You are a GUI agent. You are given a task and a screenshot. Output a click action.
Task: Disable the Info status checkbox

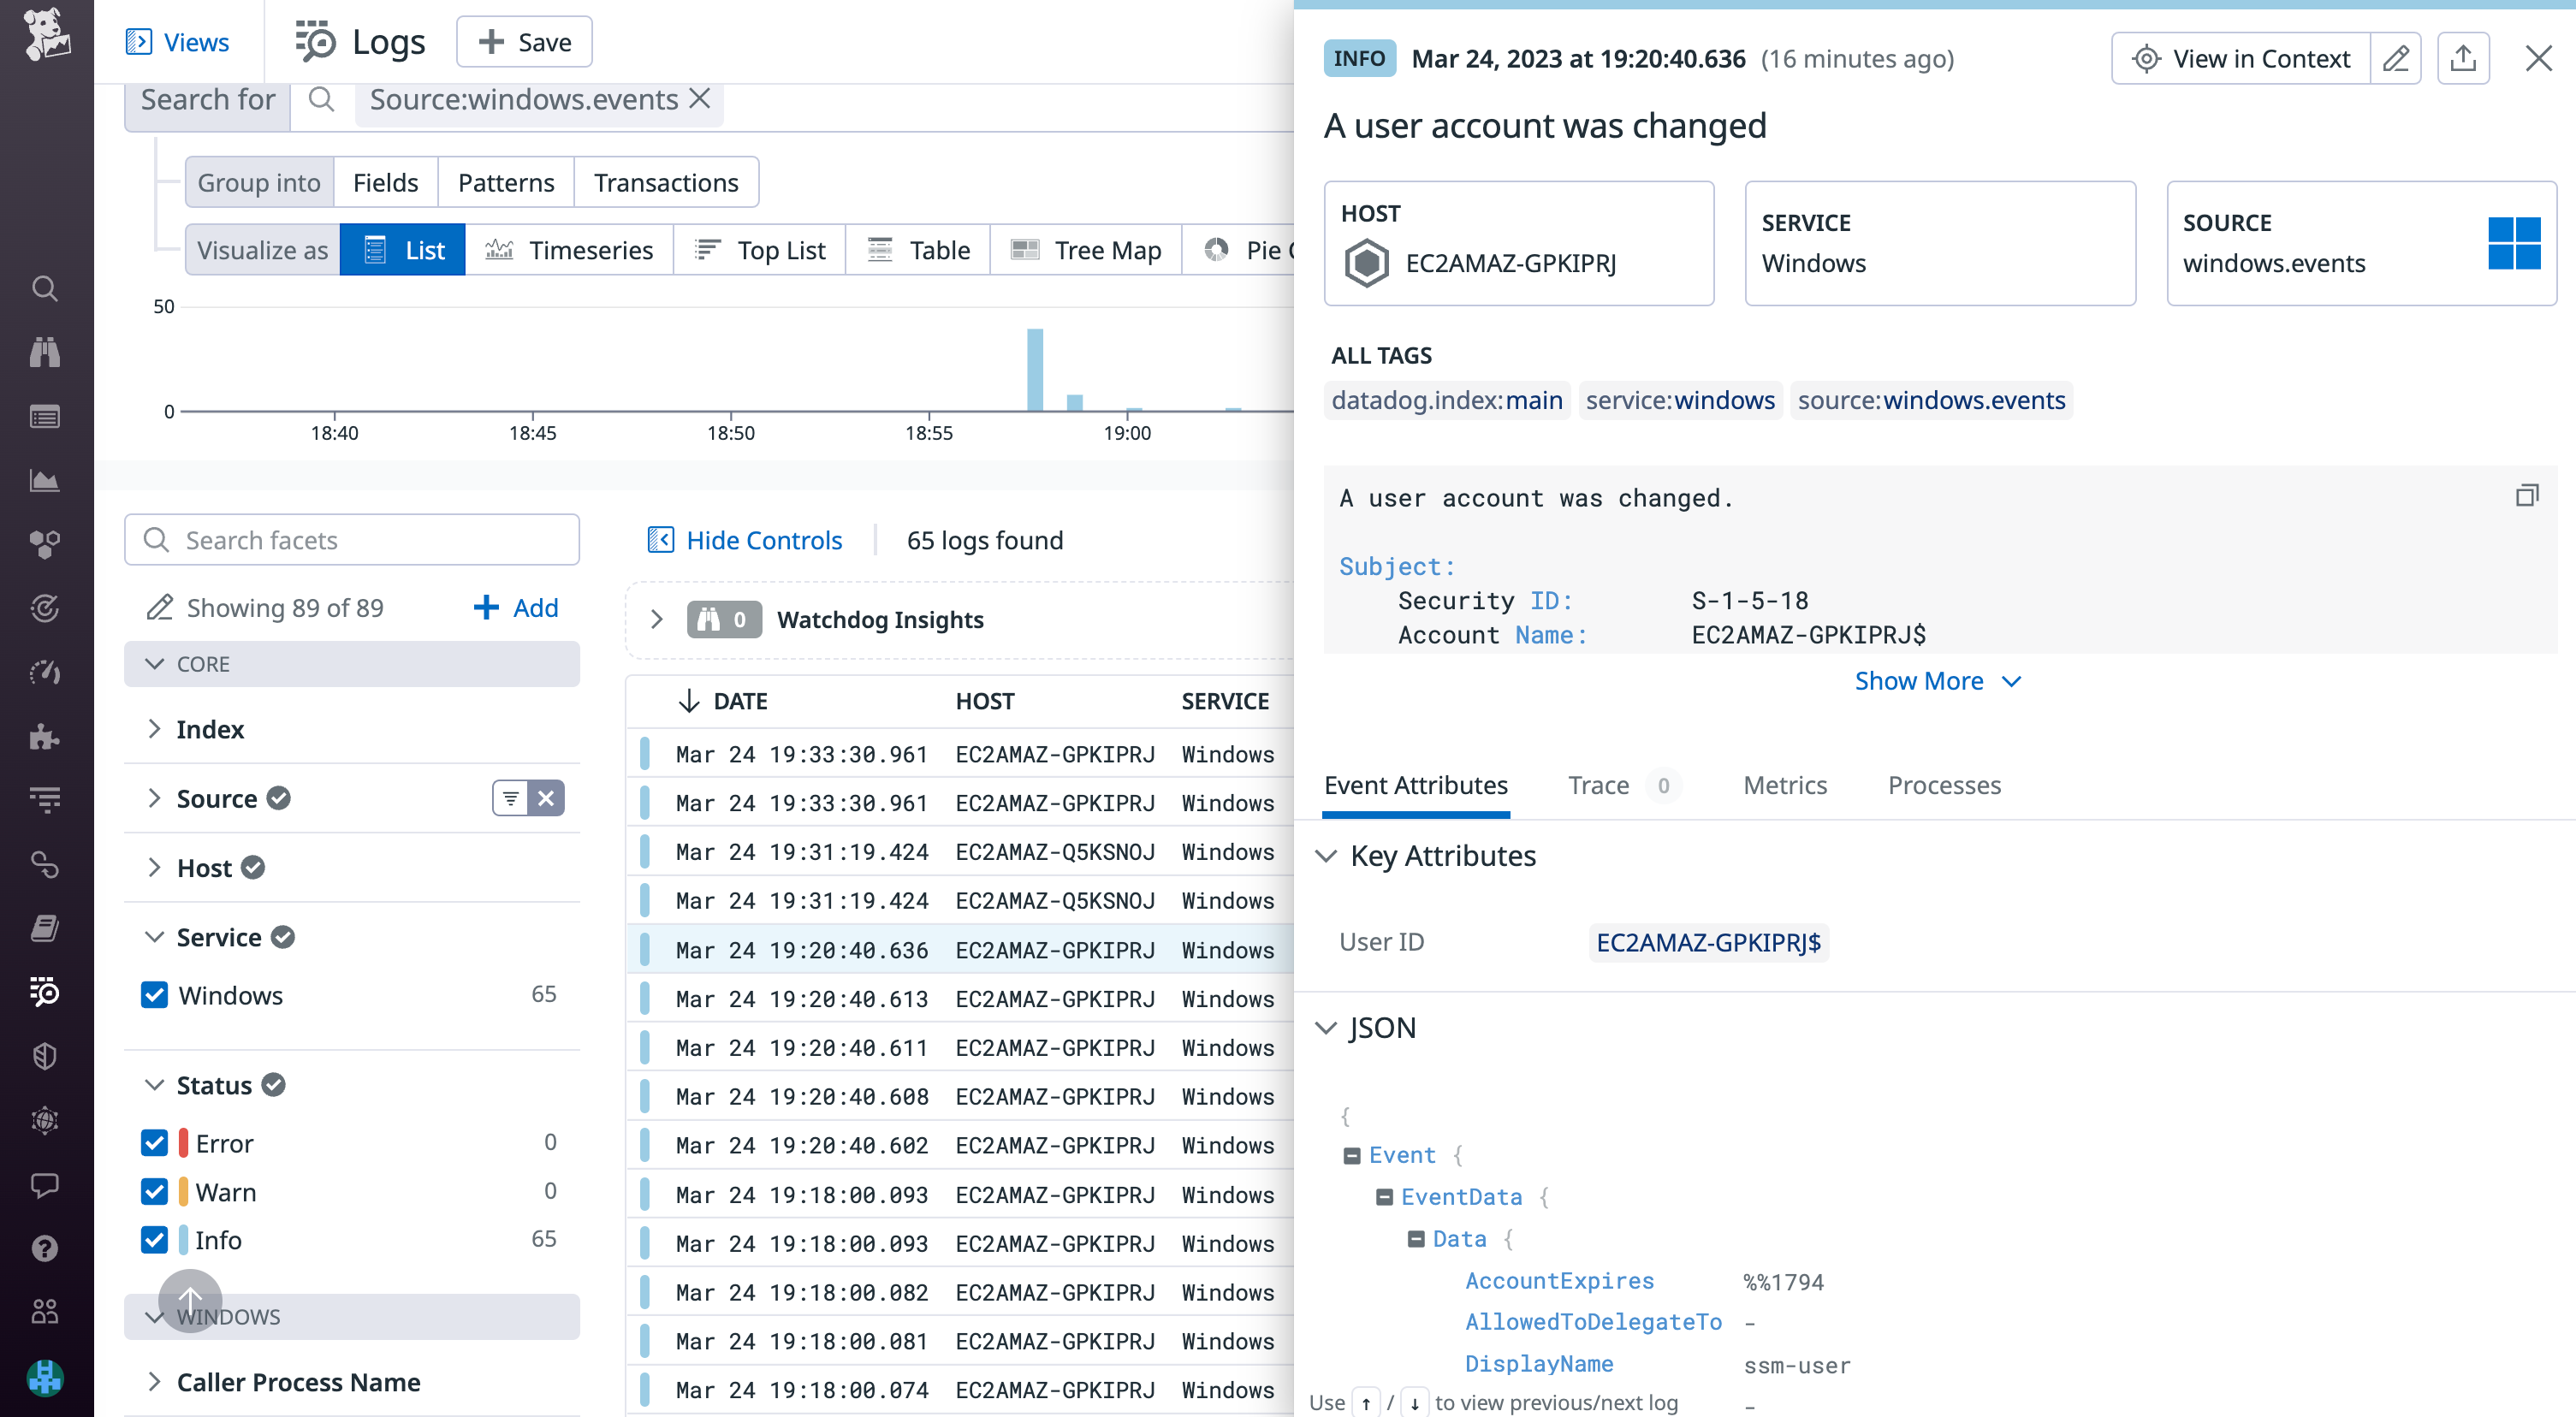tap(154, 1240)
